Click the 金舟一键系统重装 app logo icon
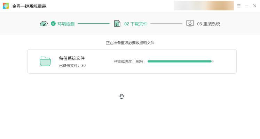260x139 pixels. (x=6, y=6)
